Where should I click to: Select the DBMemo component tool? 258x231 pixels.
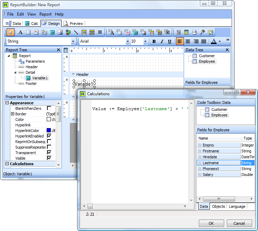119,32
